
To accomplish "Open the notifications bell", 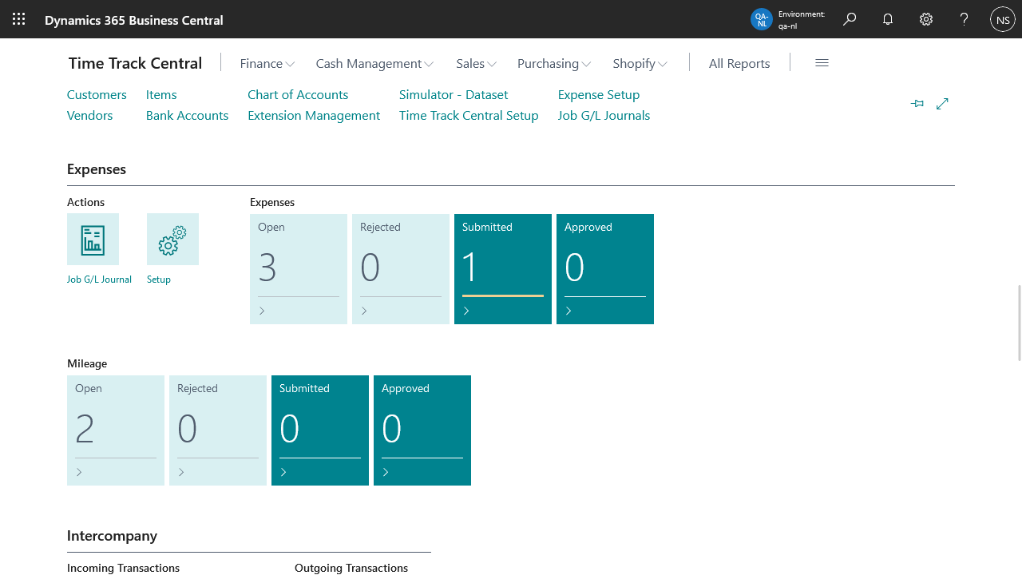I will pos(888,19).
